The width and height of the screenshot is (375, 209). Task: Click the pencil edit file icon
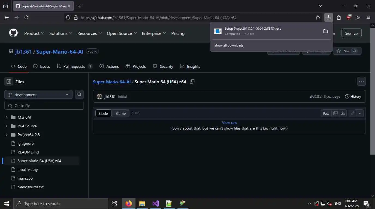352,113
